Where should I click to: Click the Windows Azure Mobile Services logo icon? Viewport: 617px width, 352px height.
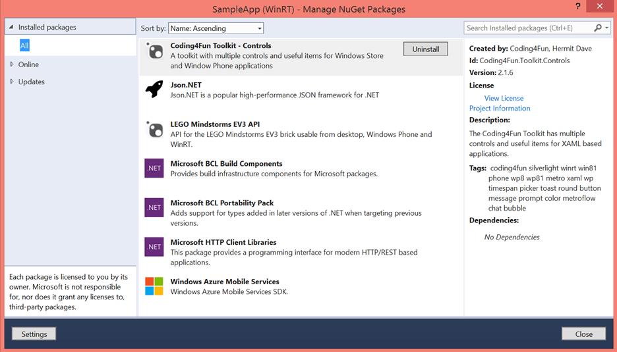pyautogui.click(x=154, y=286)
